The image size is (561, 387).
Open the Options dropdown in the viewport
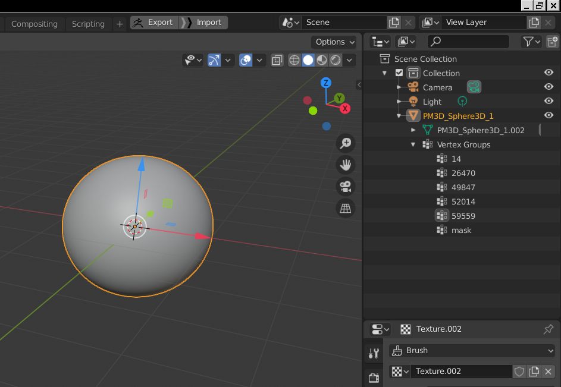point(334,42)
